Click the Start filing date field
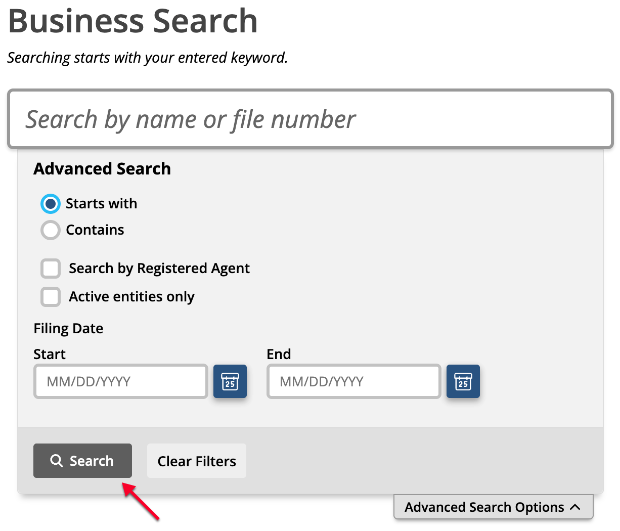 point(121,381)
